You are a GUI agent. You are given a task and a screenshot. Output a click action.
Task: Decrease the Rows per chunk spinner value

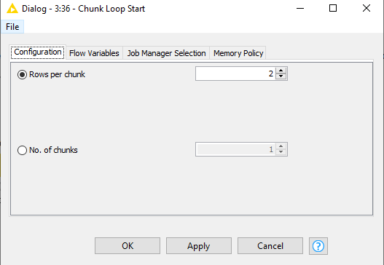click(281, 76)
